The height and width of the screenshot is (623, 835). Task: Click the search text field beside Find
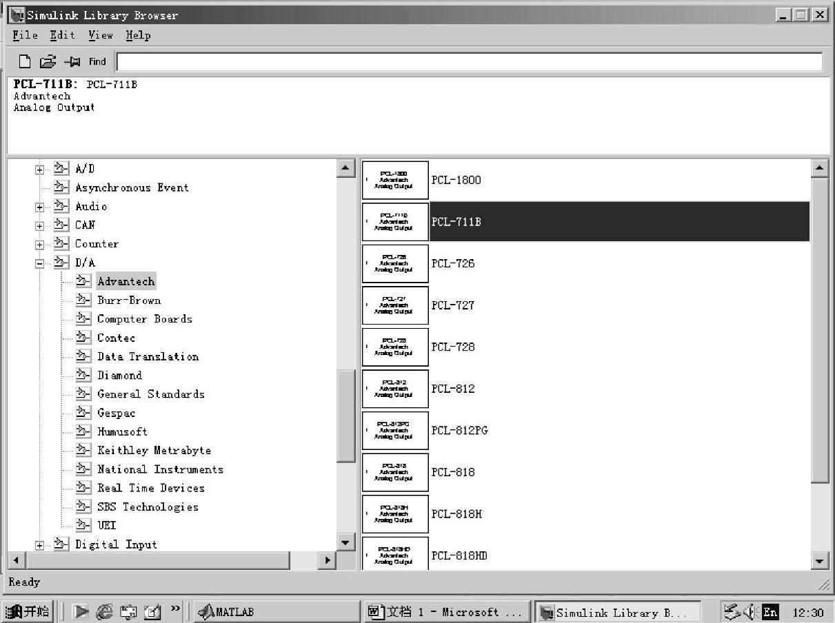470,62
